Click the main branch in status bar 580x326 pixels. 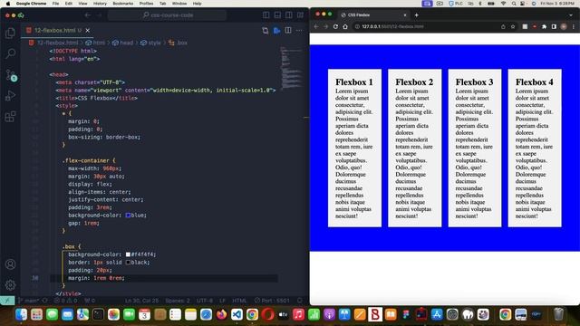29,301
